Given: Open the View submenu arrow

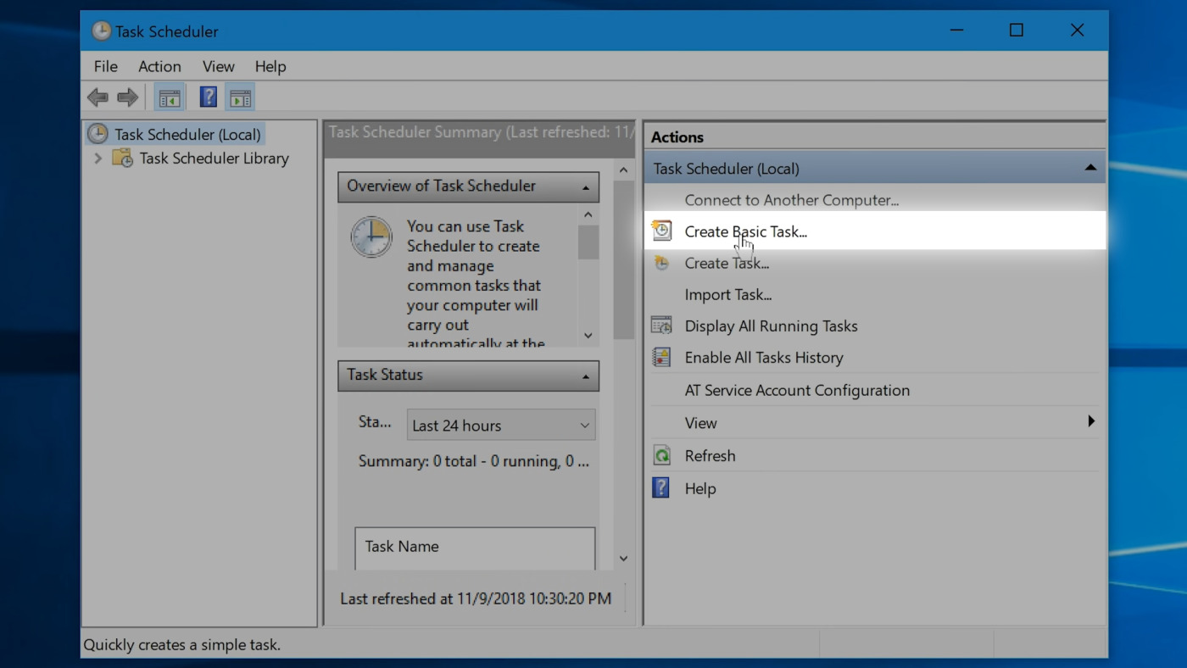Looking at the screenshot, I should pyautogui.click(x=1091, y=421).
